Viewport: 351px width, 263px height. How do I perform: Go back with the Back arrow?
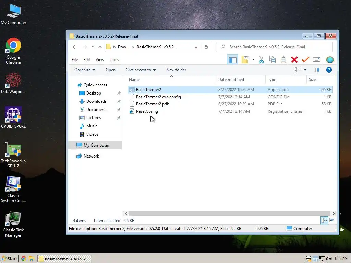[x=75, y=47]
